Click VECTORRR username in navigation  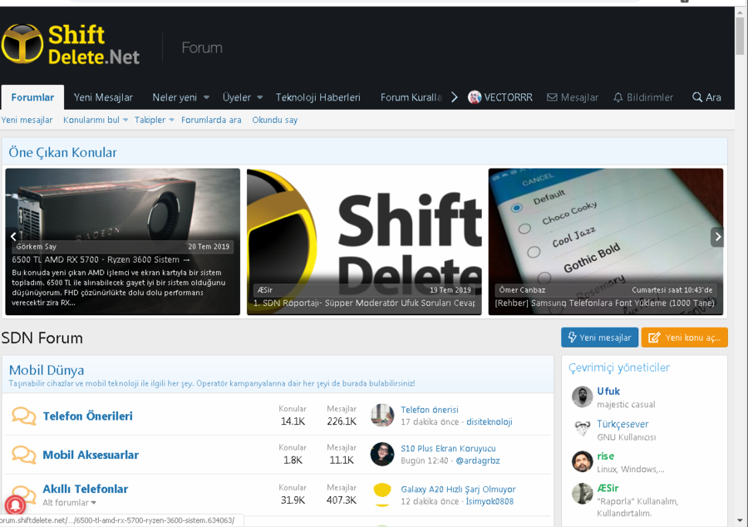coord(508,97)
